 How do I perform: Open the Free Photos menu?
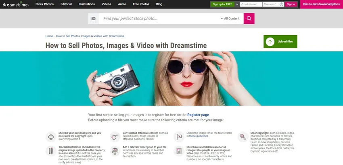(141, 4)
